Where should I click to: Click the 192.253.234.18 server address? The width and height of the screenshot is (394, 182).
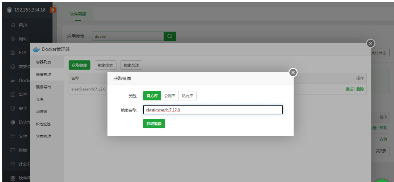point(30,10)
